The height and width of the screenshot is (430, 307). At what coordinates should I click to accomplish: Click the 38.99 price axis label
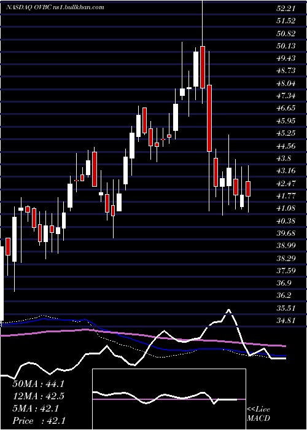pyautogui.click(x=286, y=246)
